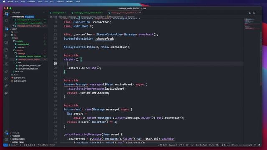
Task: Click the Apple logo menu
Action: pos(4,2)
